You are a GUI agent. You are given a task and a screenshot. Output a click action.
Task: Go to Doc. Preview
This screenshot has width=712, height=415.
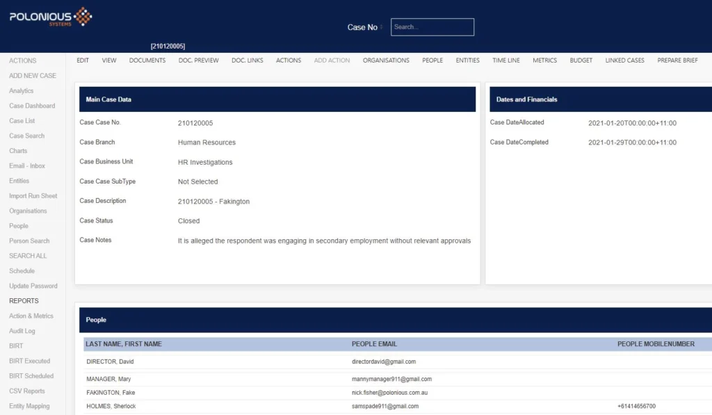click(x=198, y=60)
